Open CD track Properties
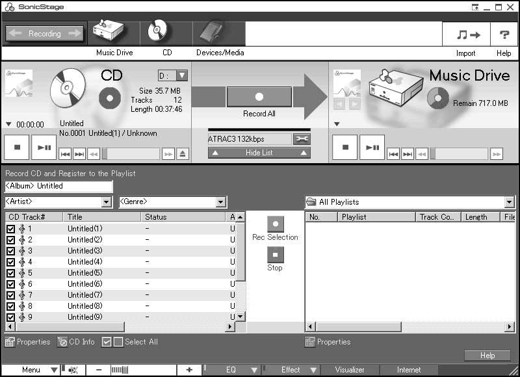Screen dimensions: 520x377 (x=27, y=342)
